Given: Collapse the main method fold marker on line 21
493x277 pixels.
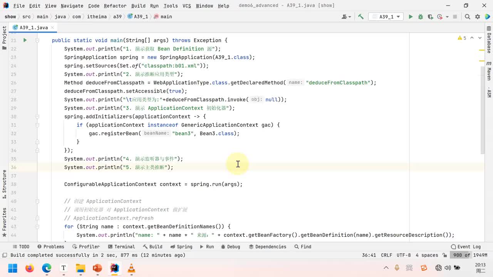Looking at the screenshot, I should pos(37,40).
